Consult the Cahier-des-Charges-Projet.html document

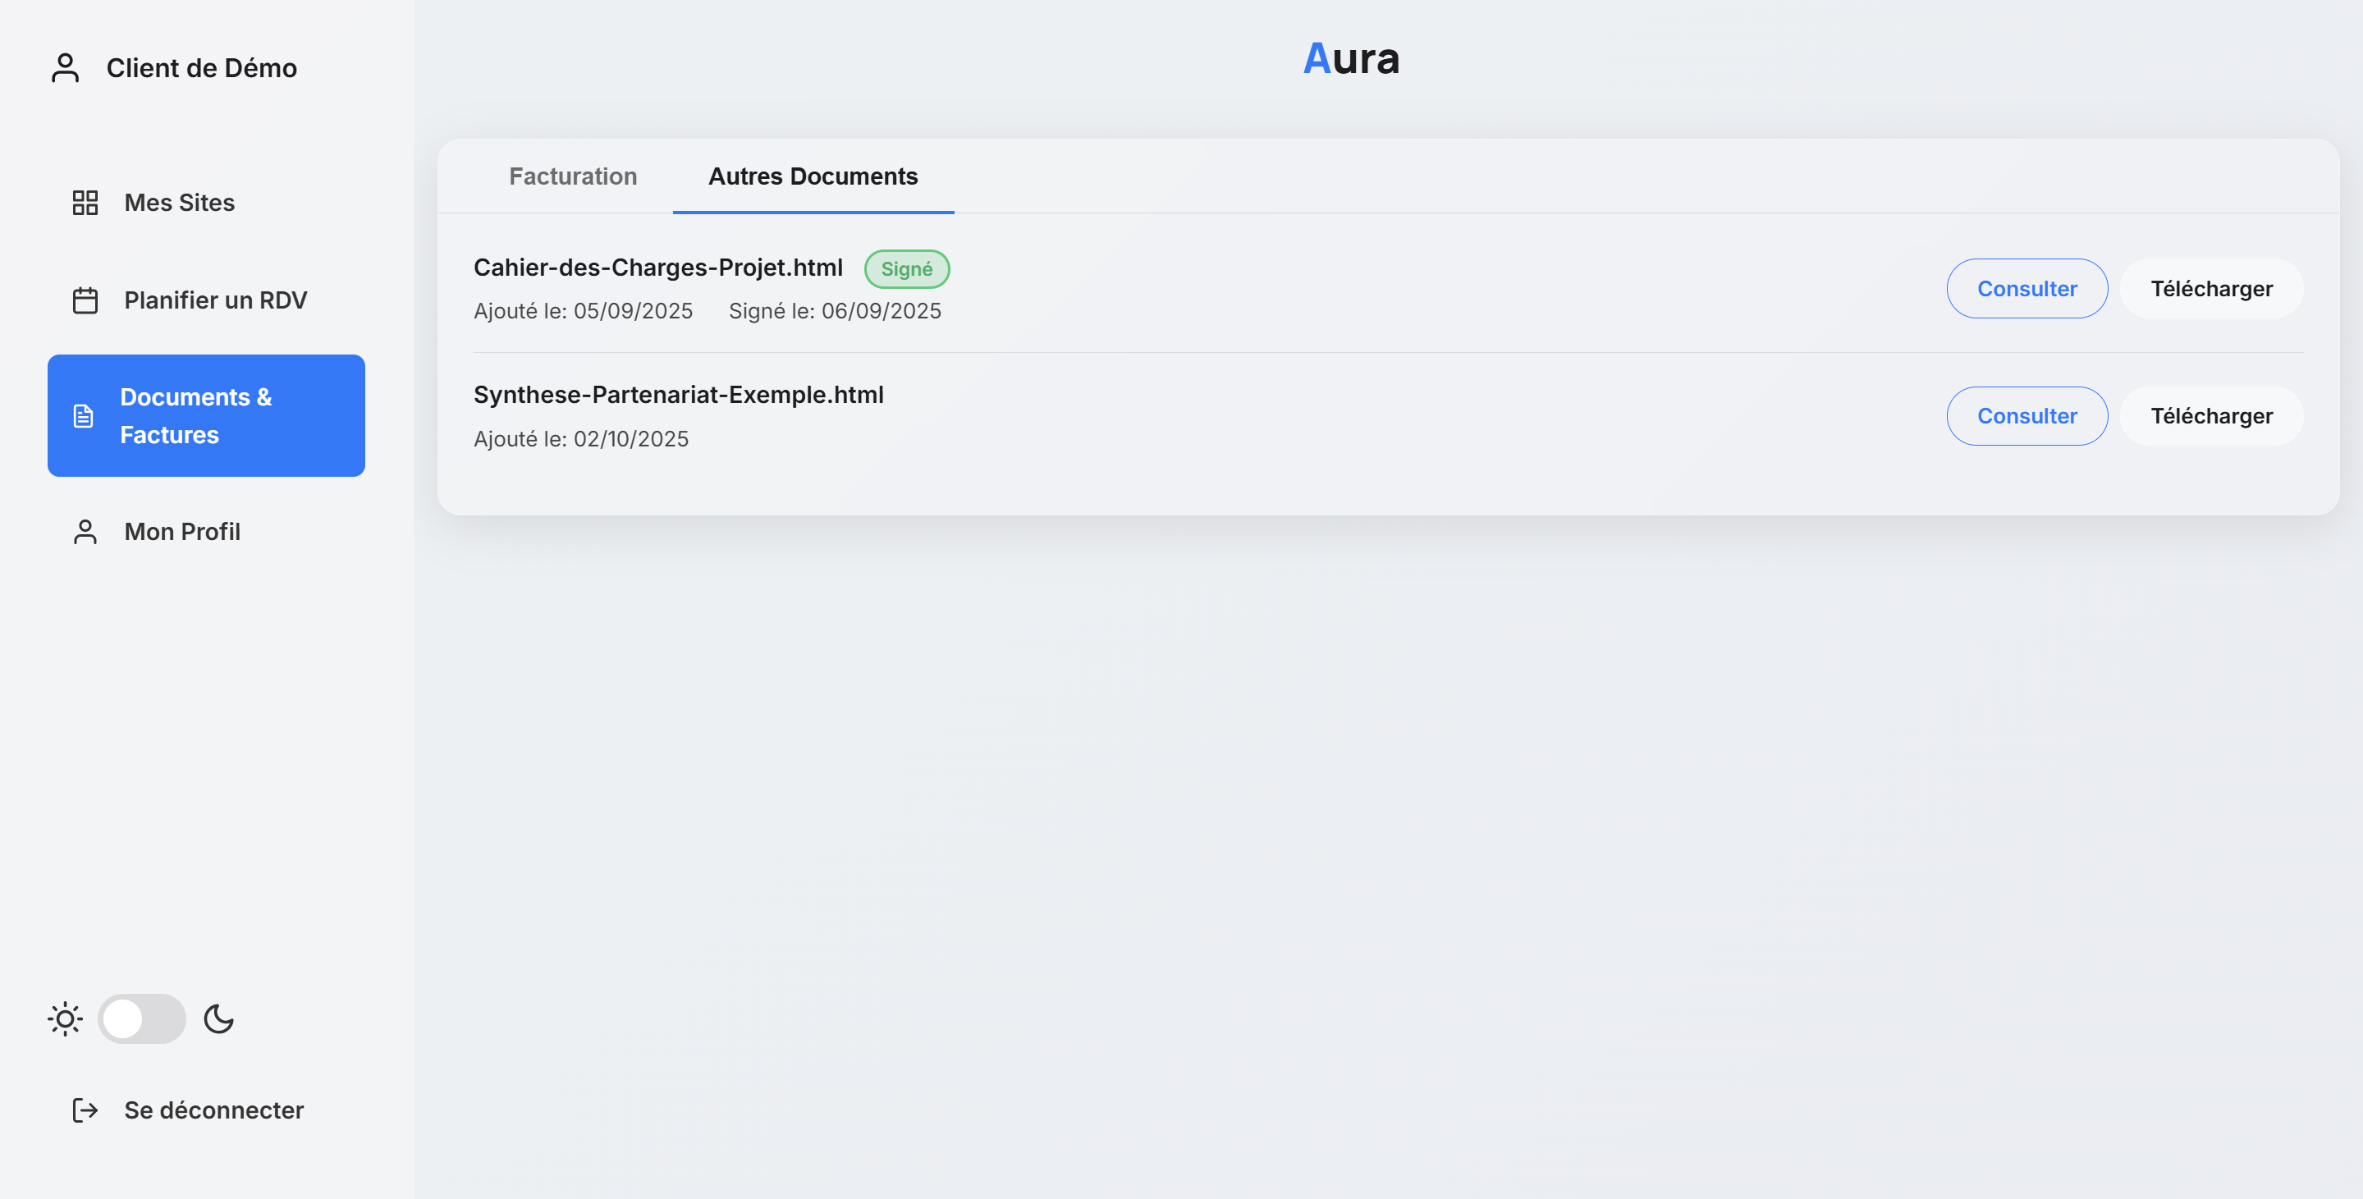coord(2026,288)
